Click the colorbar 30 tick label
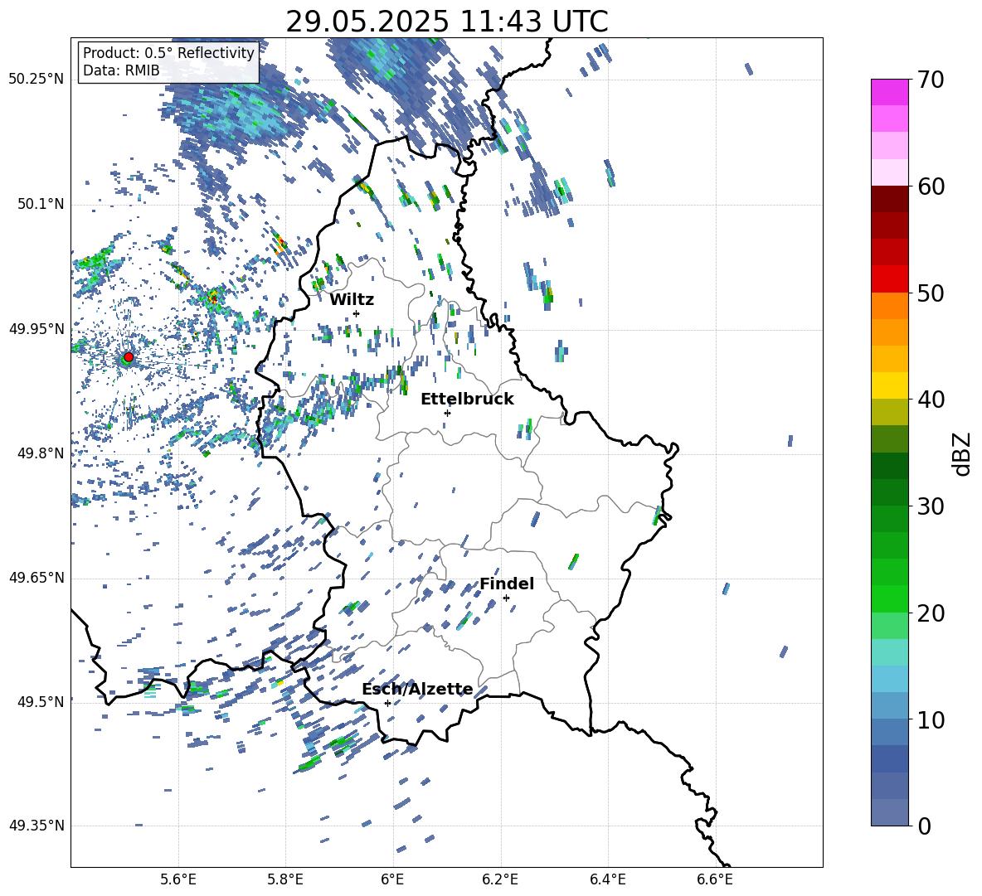 [931, 506]
